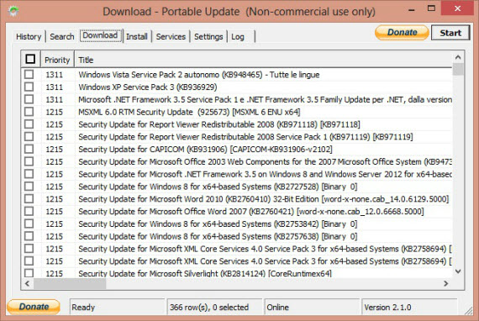Click priority 1215 of MSXML 6.0 row

tap(54, 112)
